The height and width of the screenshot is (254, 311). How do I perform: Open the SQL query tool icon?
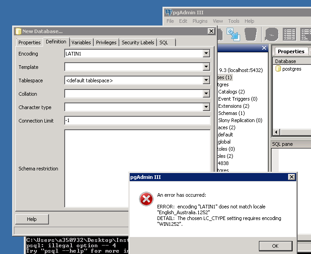272,34
